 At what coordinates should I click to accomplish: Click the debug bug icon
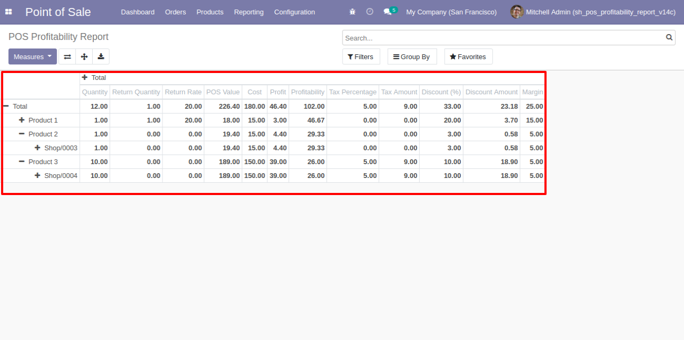pyautogui.click(x=352, y=12)
